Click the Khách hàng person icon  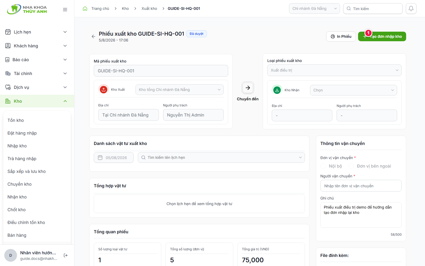[x=8, y=46]
